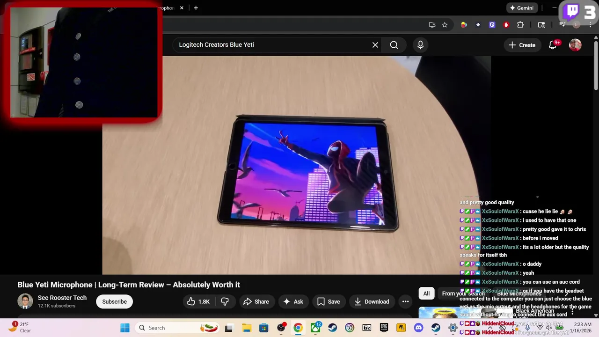The image size is (599, 337).
Task: Open See Rooster Tech channel avatar
Action: coord(25,301)
